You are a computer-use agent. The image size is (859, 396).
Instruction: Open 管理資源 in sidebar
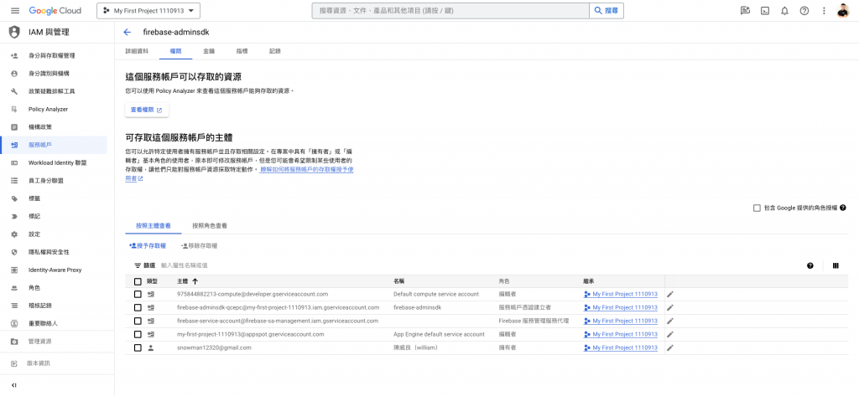(x=57, y=342)
